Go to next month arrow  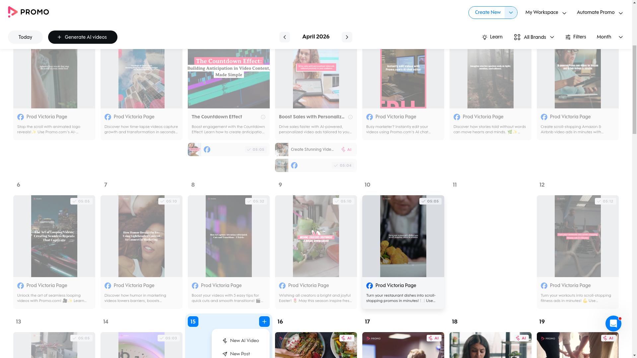[x=347, y=37]
